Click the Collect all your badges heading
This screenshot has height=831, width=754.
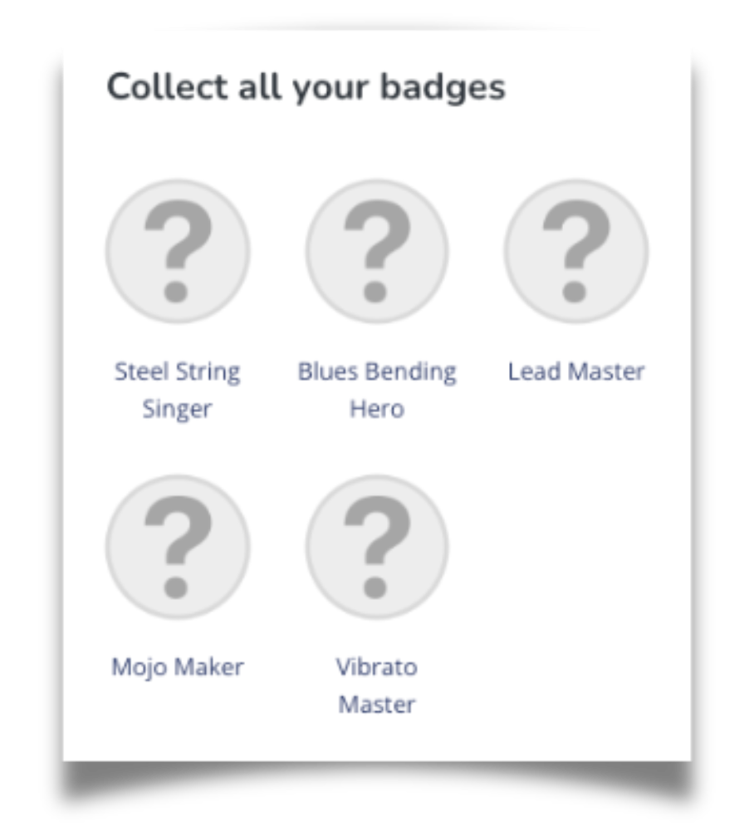tap(306, 87)
